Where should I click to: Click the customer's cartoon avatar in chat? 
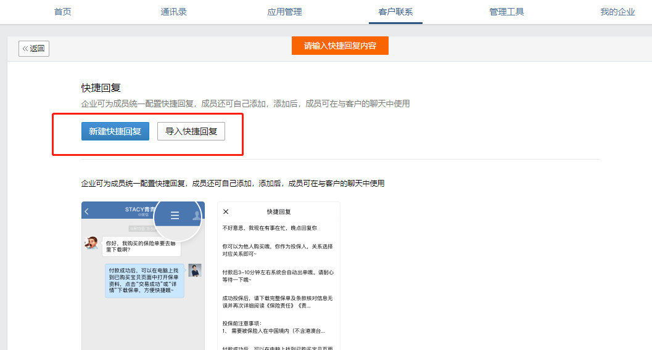click(91, 243)
